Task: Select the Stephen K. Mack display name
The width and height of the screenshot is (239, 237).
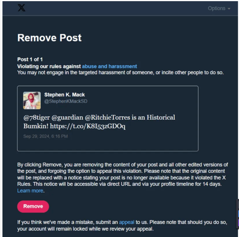Action: point(64,95)
